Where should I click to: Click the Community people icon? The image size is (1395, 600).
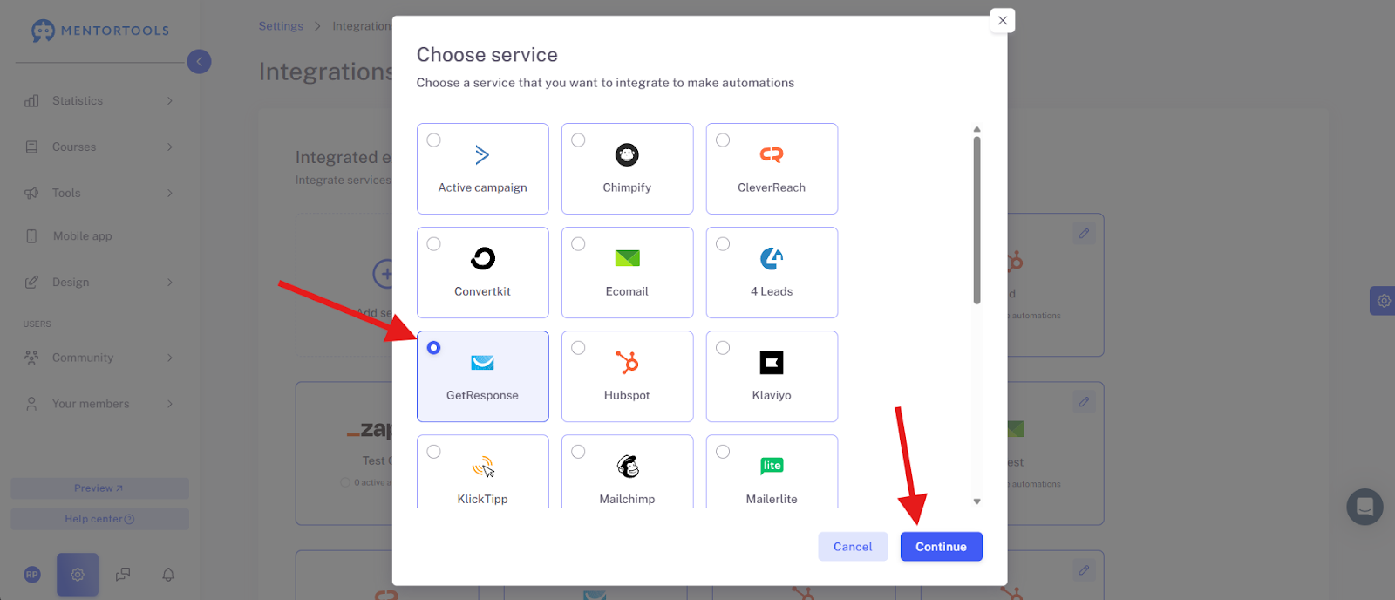(x=31, y=358)
